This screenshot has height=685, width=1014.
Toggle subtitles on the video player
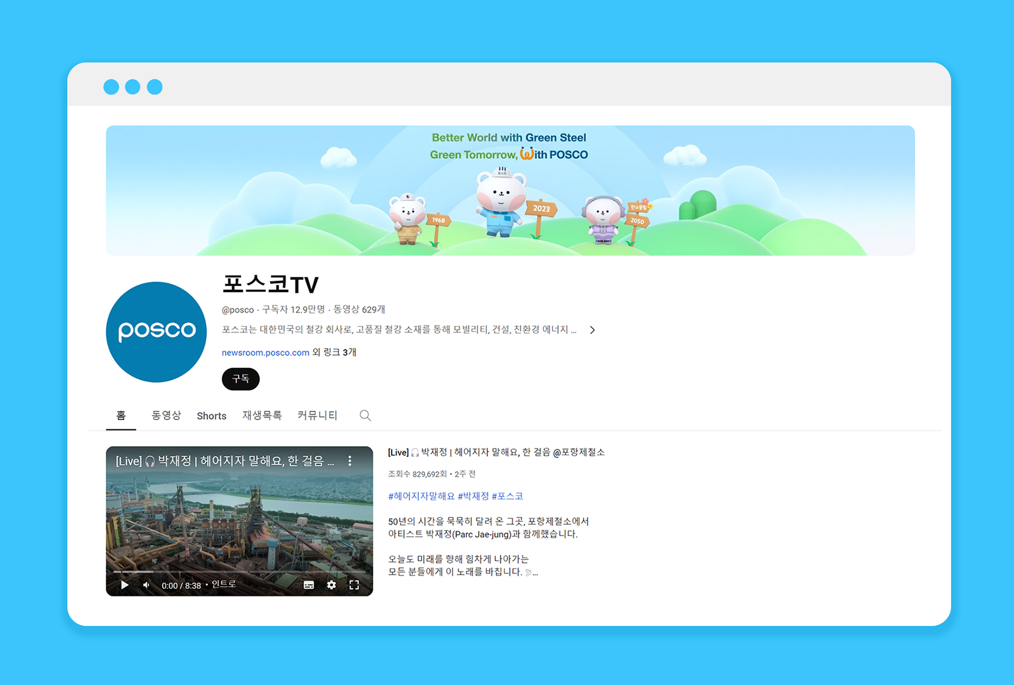tap(309, 585)
